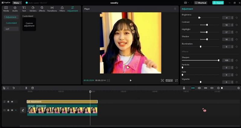This screenshot has width=241, height=128.
Task: Open the Player panel options menu
Action: [x=175, y=9]
